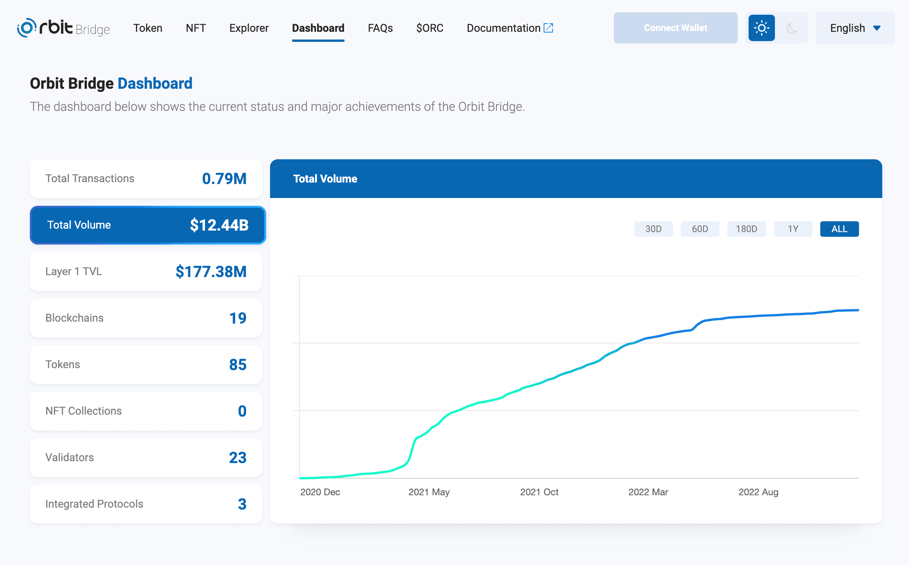This screenshot has width=909, height=565.
Task: Click the 'Total Volume' chart header title
Action: pyautogui.click(x=325, y=179)
